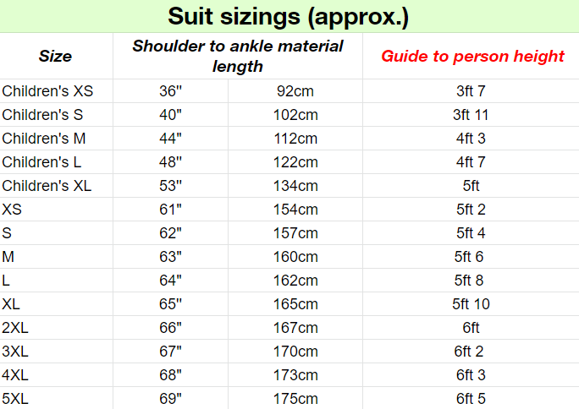Image resolution: width=579 pixels, height=409 pixels.
Task: Click the 53" inches cell
Action: coord(171,186)
